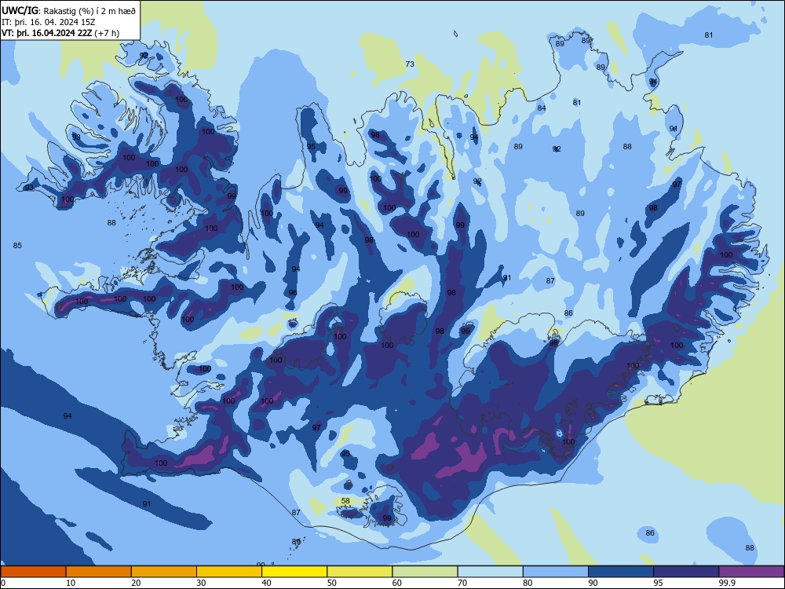This screenshot has width=785, height=589.
Task: Click the legend tick label '40'
Action: (266, 583)
